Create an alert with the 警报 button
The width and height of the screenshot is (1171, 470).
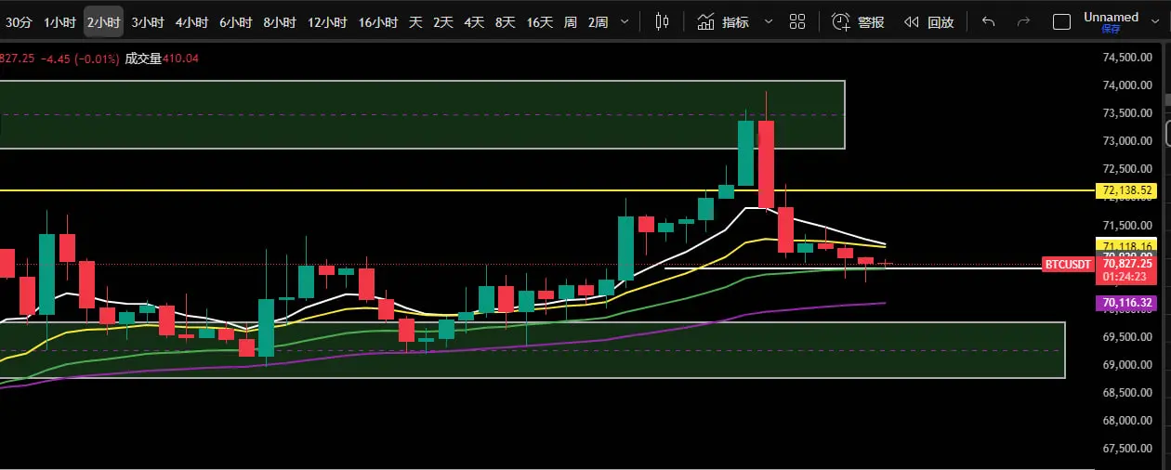tap(858, 21)
